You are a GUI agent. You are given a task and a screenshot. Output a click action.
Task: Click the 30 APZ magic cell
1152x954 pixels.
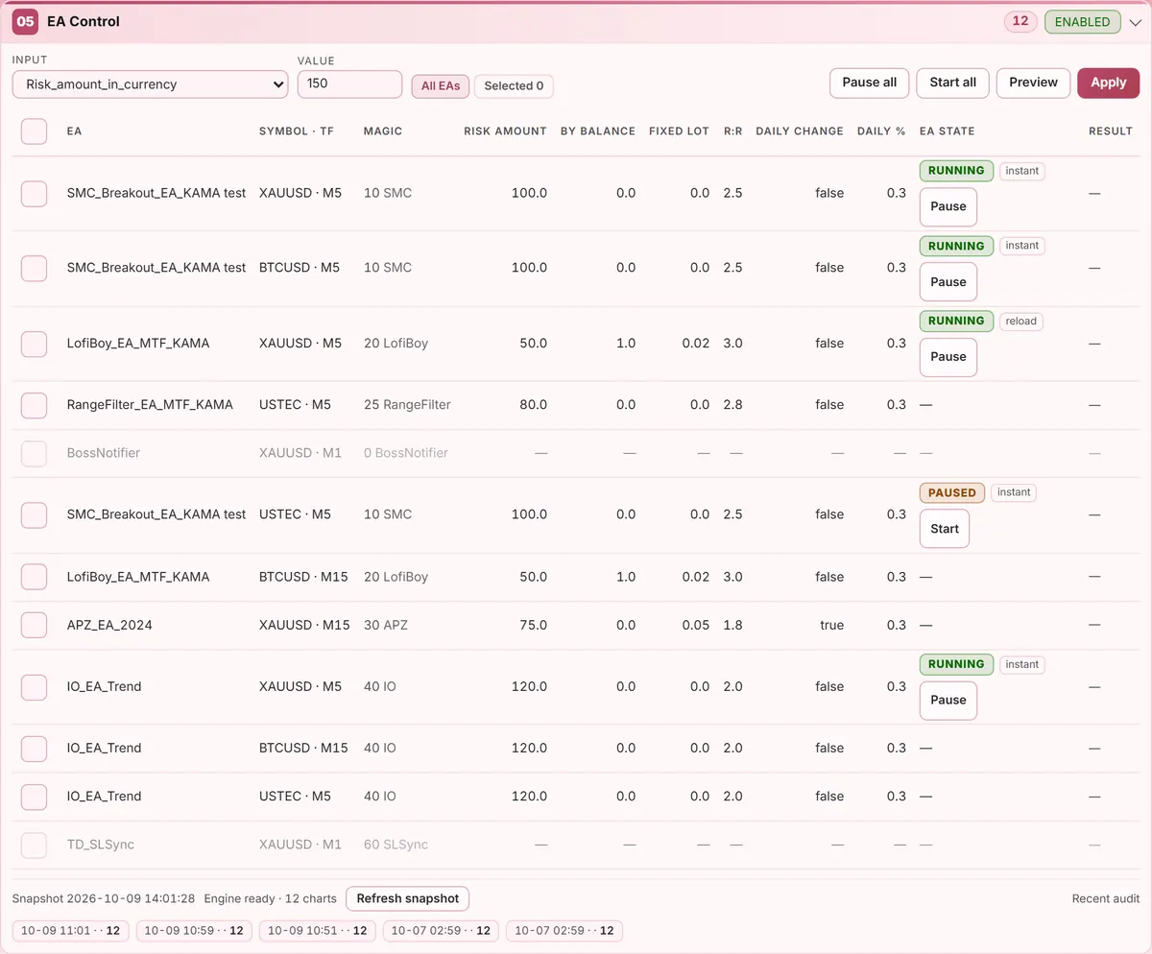386,625
